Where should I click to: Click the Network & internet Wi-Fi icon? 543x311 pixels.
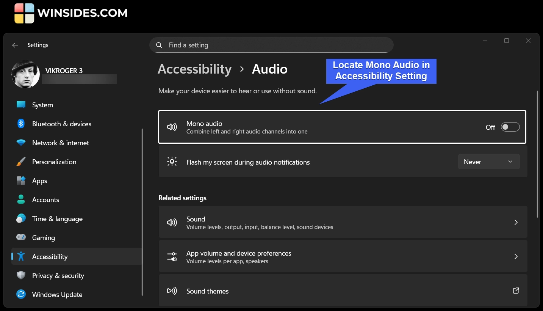click(x=21, y=143)
